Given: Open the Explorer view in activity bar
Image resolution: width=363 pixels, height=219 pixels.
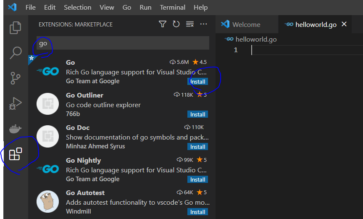Looking at the screenshot, I should point(15,28).
